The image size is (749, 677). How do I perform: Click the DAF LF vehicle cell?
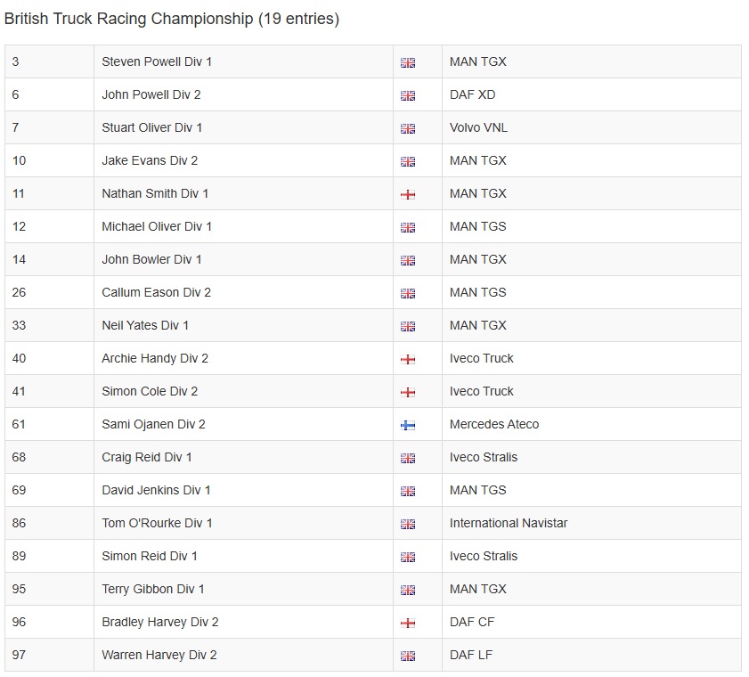470,655
